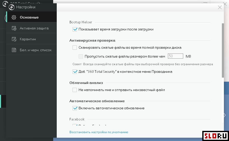Close the Настройки dialog with the X
The width and height of the screenshot is (229, 141).
(220, 8)
